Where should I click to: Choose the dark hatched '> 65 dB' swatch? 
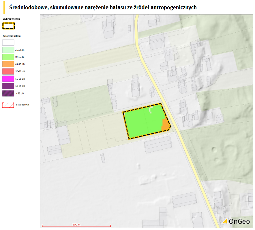point(8,93)
